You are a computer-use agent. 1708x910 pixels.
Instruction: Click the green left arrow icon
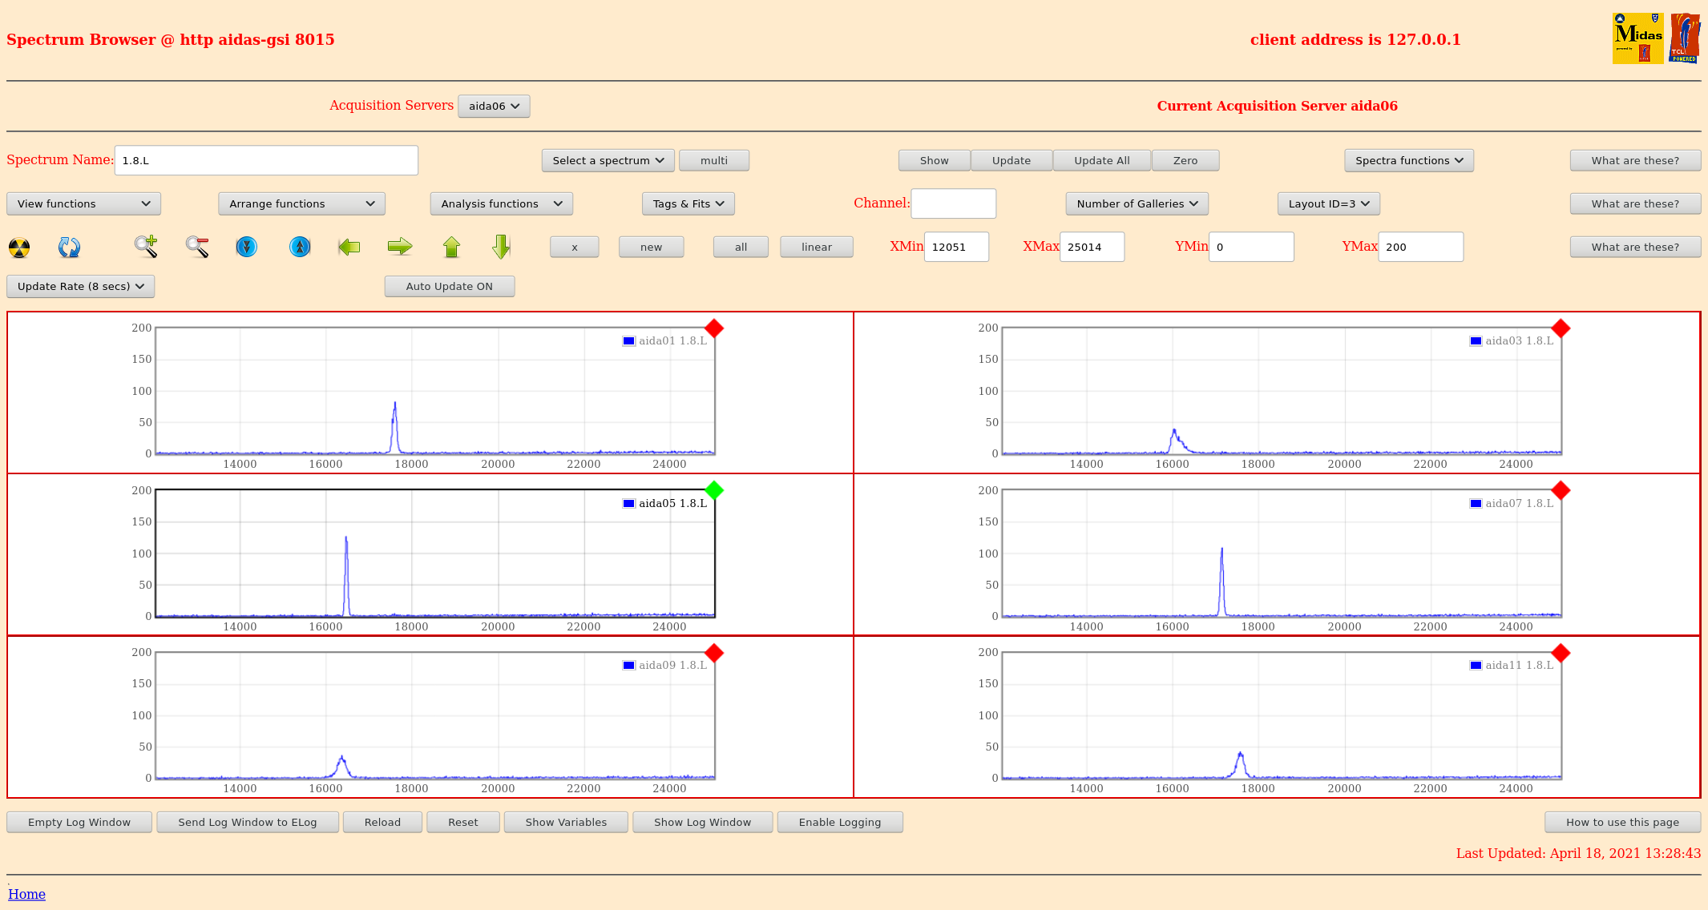[x=349, y=247]
